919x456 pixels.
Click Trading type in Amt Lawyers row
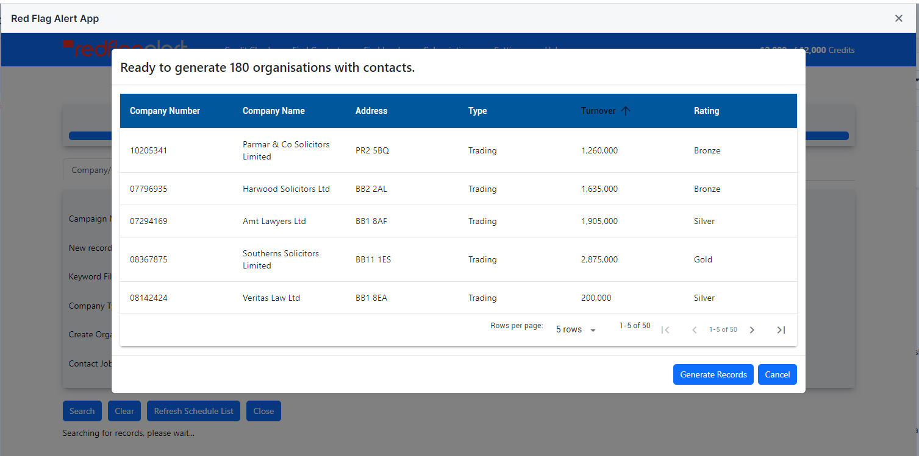482,221
